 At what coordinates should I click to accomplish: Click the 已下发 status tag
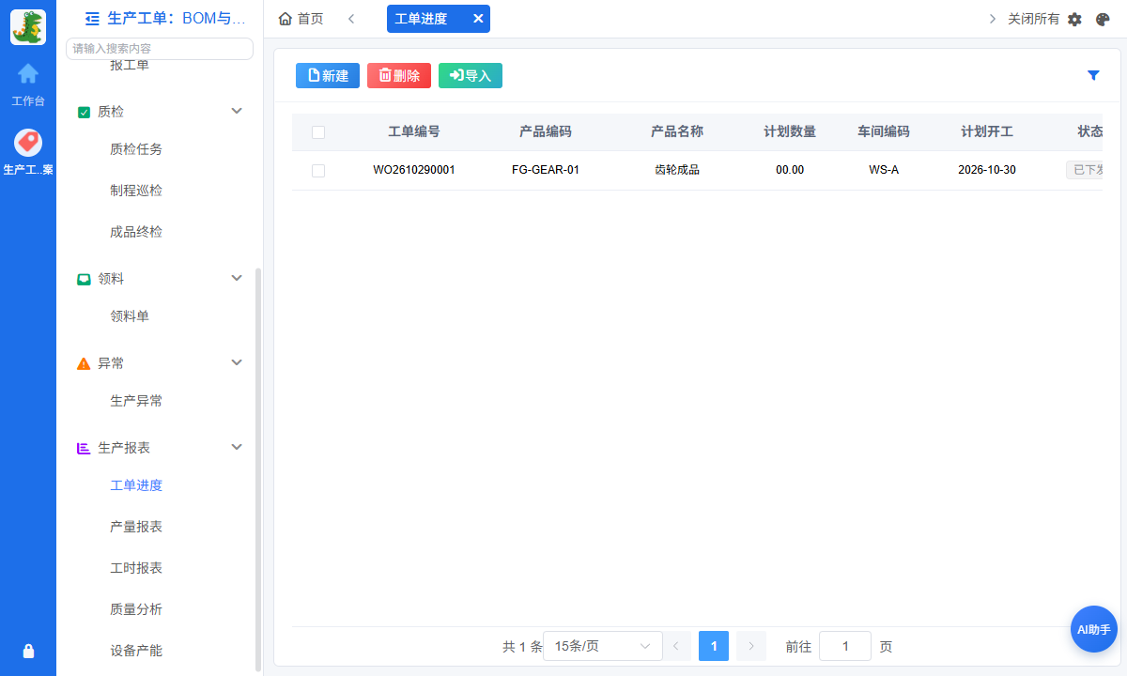[x=1085, y=170]
